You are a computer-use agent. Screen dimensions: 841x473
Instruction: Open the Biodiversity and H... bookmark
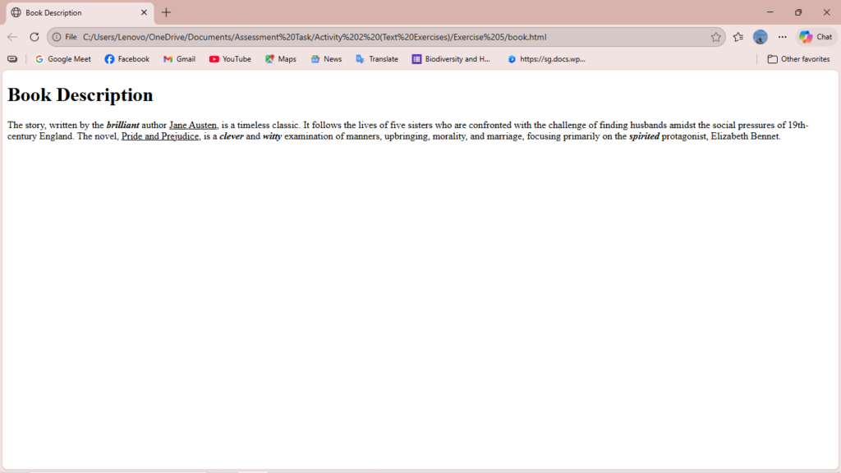click(x=451, y=59)
